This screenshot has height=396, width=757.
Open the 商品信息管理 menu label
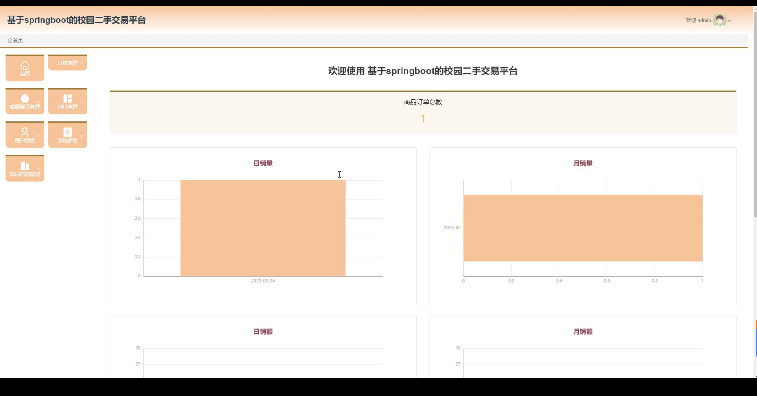coord(25,174)
